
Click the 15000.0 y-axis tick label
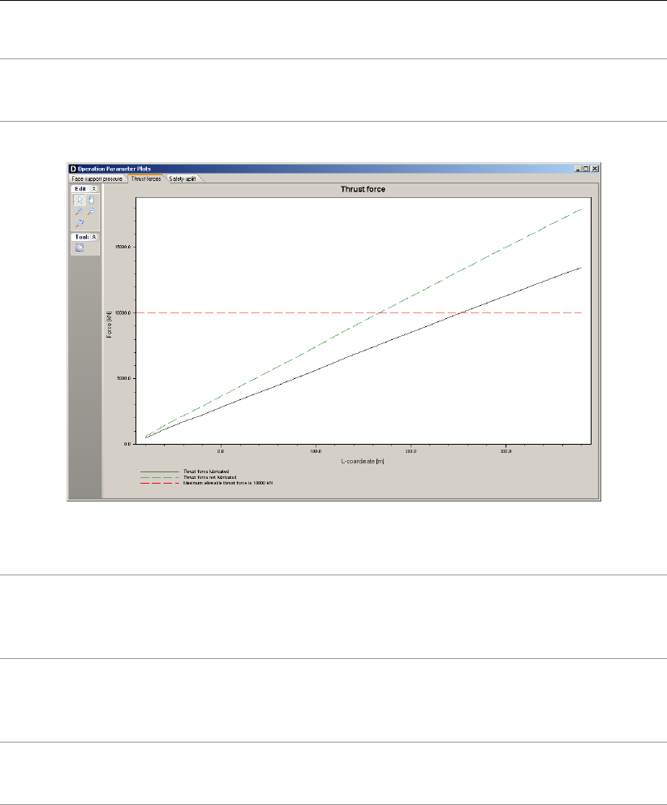pyautogui.click(x=123, y=247)
